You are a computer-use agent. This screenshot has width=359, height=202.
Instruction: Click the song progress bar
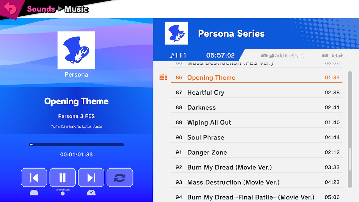point(77,145)
